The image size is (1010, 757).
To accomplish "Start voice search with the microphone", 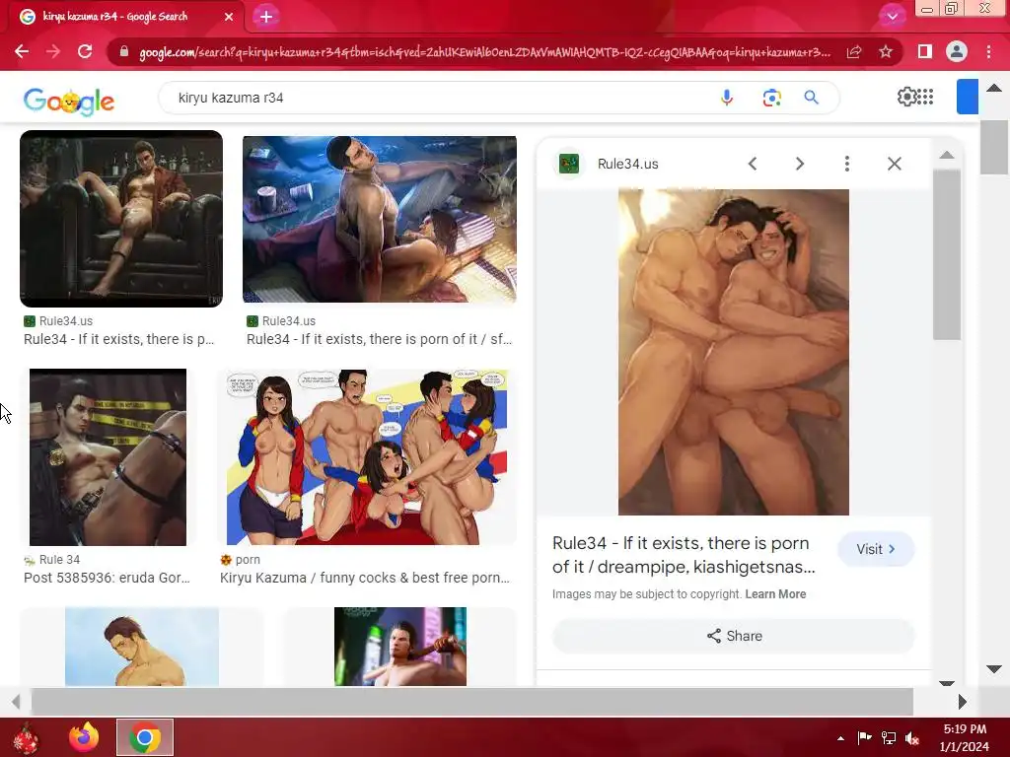I will point(727,98).
